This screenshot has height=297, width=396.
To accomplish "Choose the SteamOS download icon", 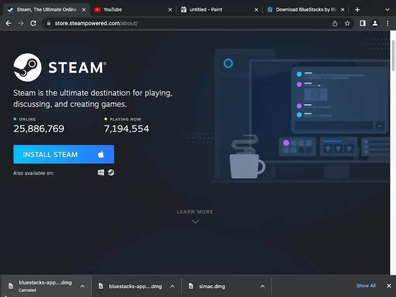I will (x=111, y=172).
